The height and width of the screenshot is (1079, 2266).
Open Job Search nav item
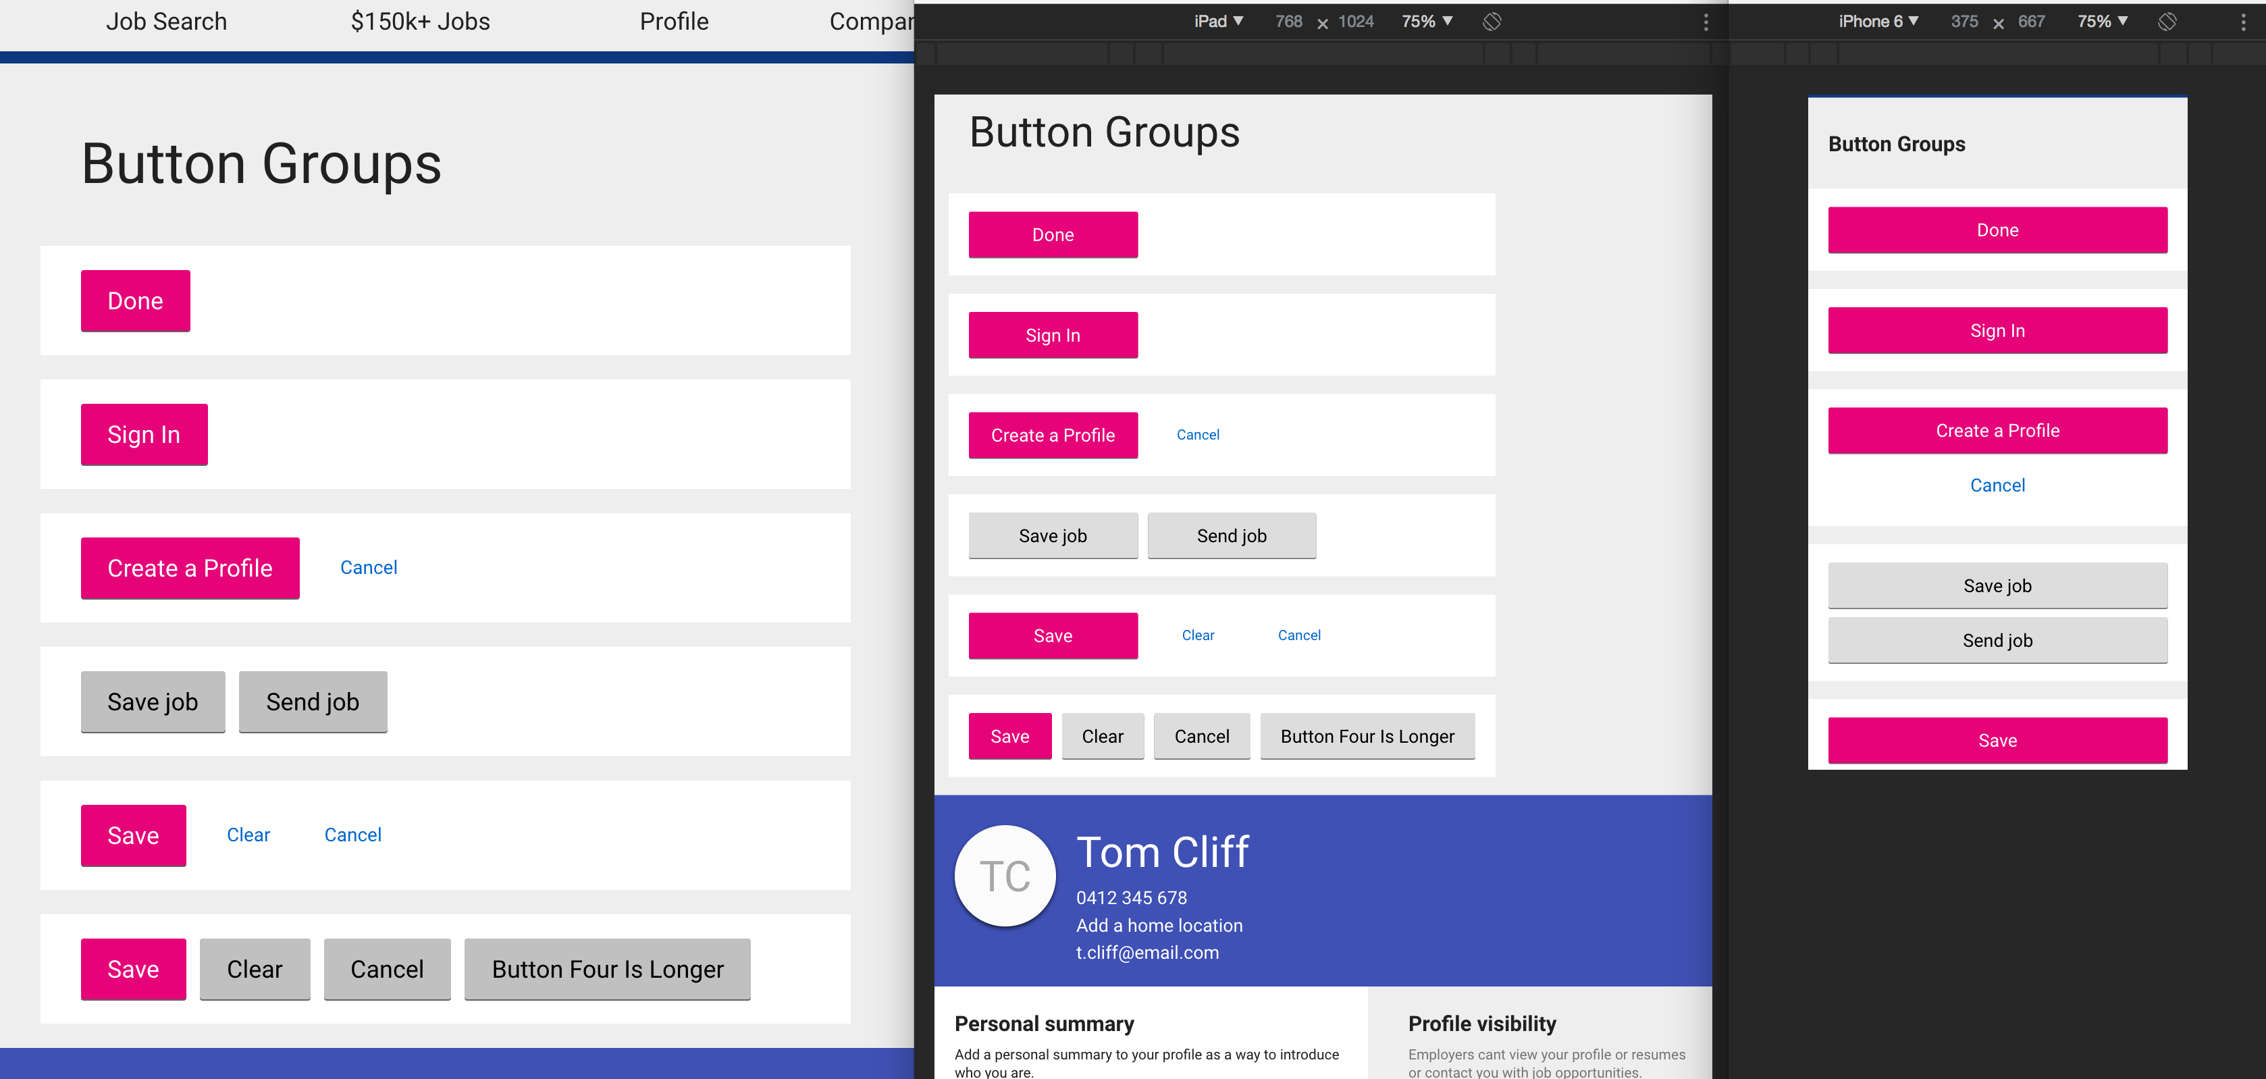pyautogui.click(x=166, y=22)
